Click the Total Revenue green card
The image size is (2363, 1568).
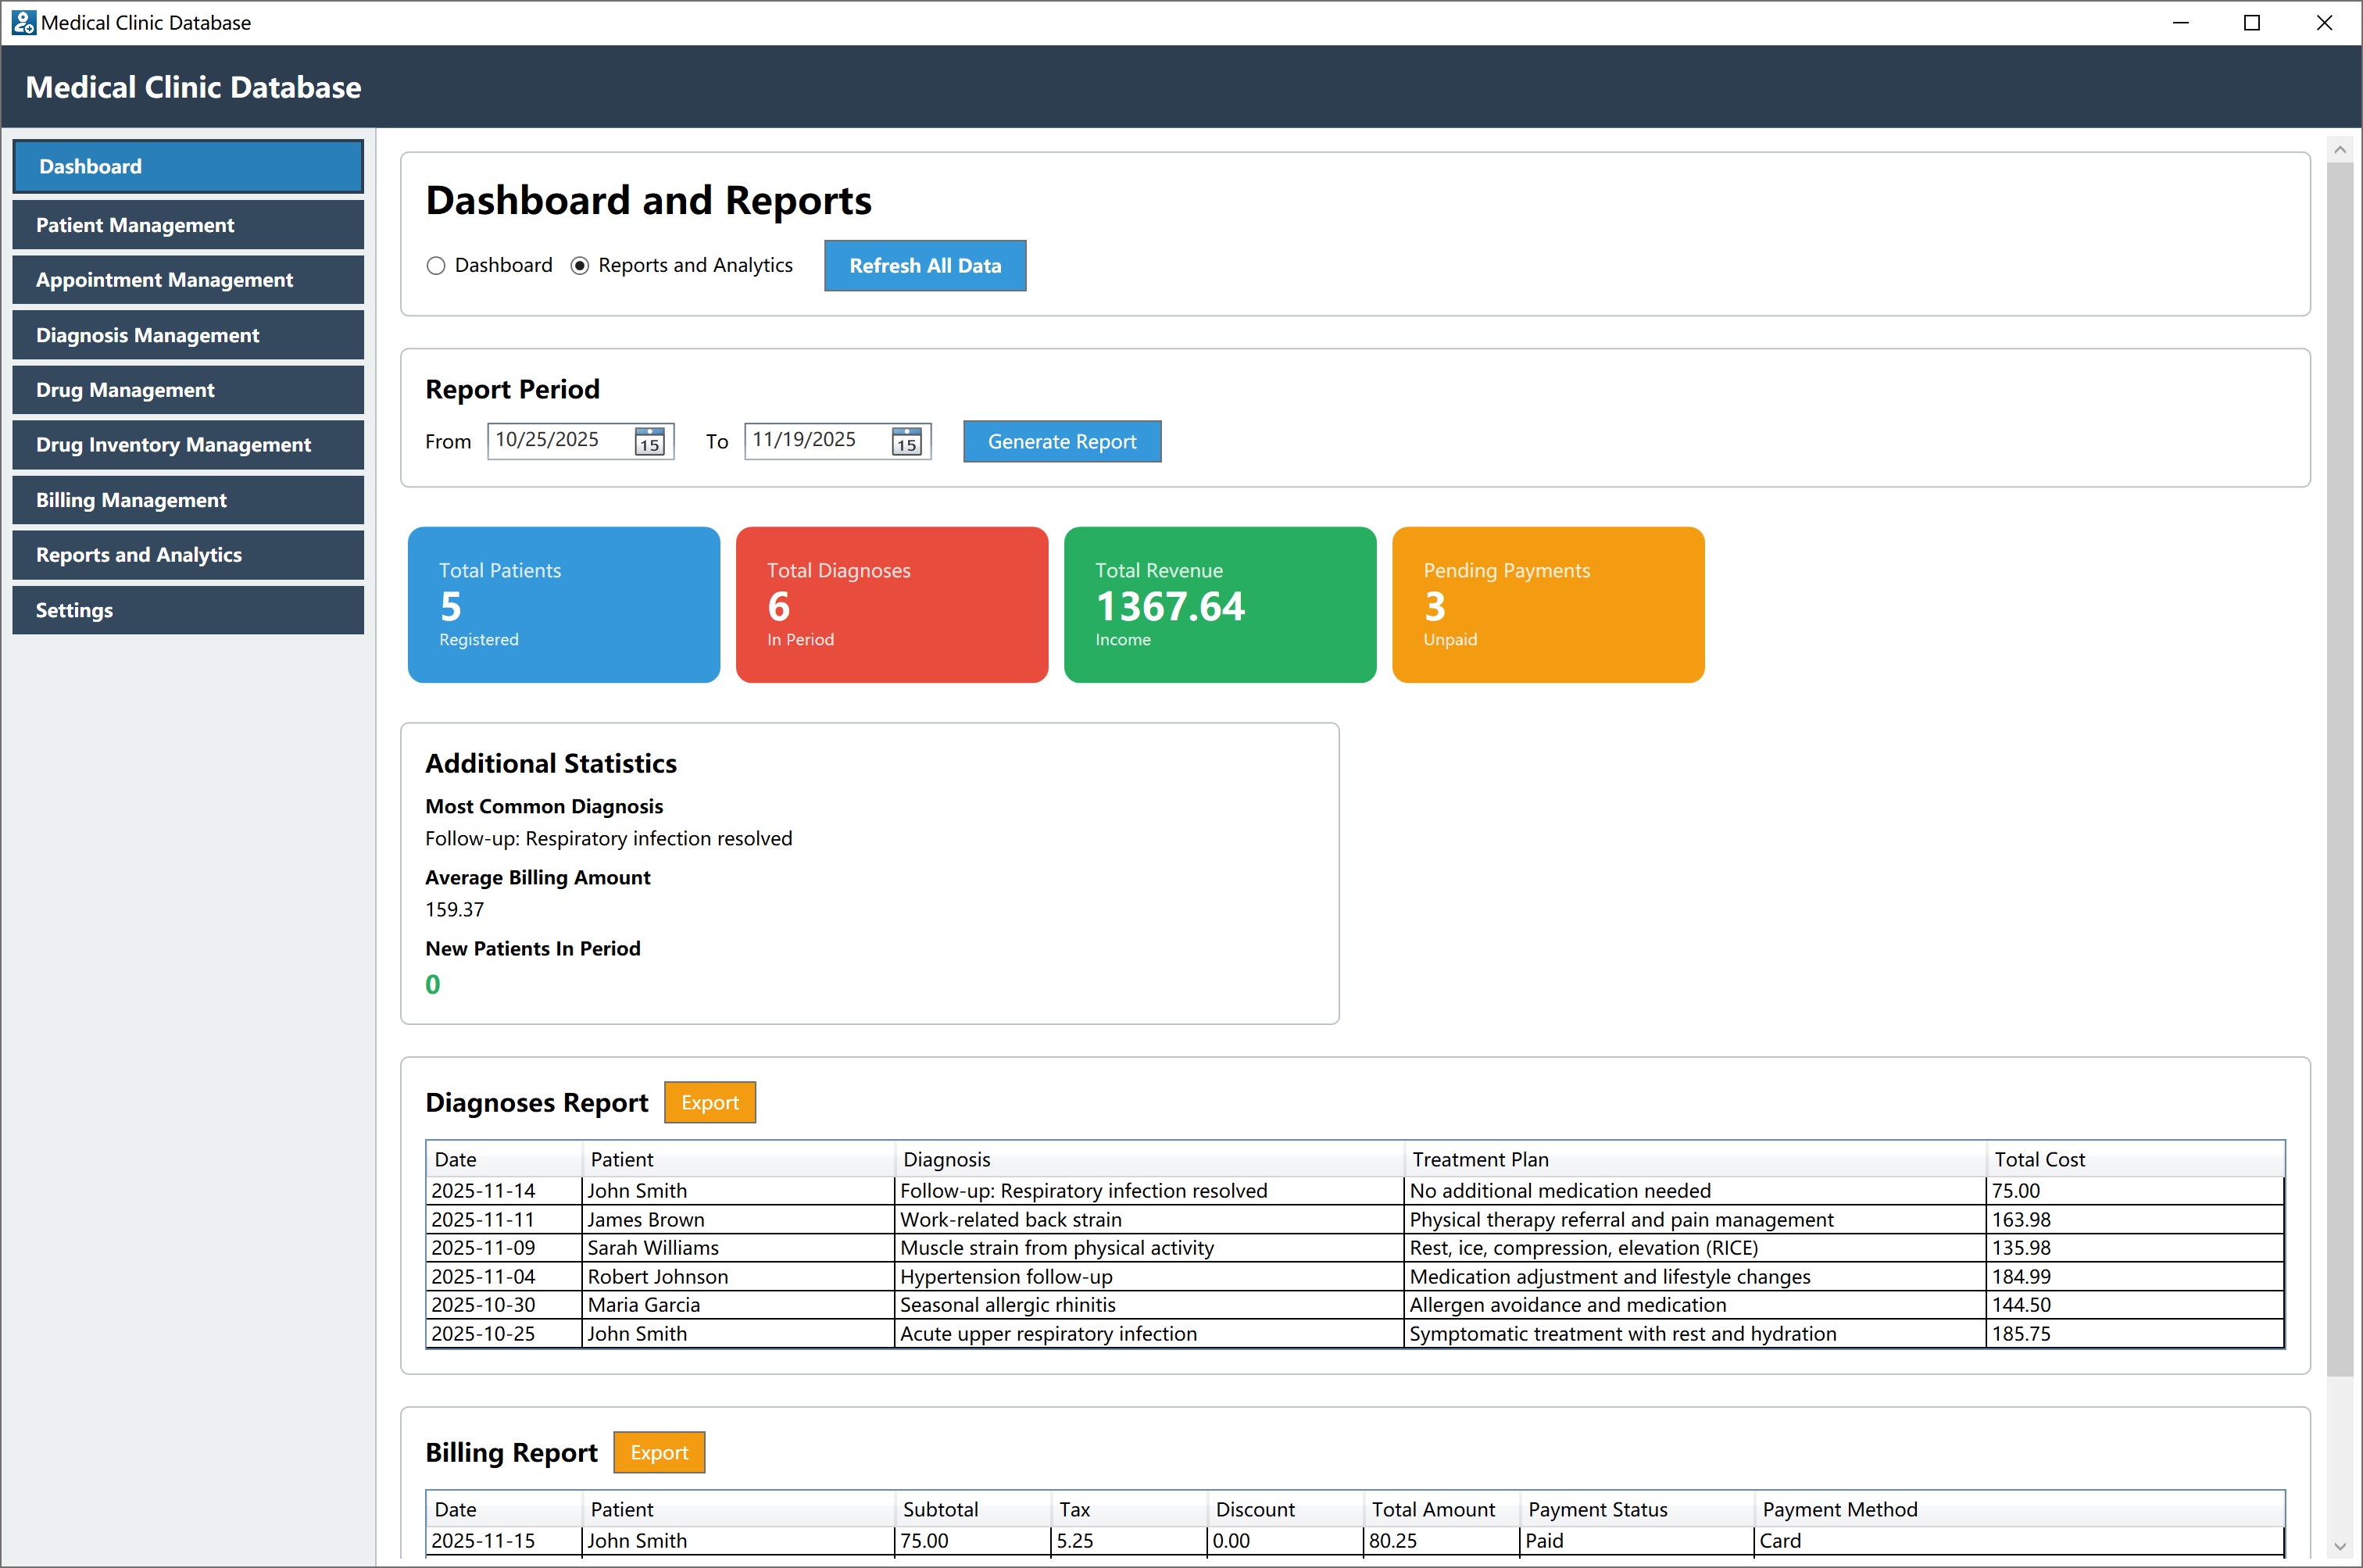(x=1219, y=605)
